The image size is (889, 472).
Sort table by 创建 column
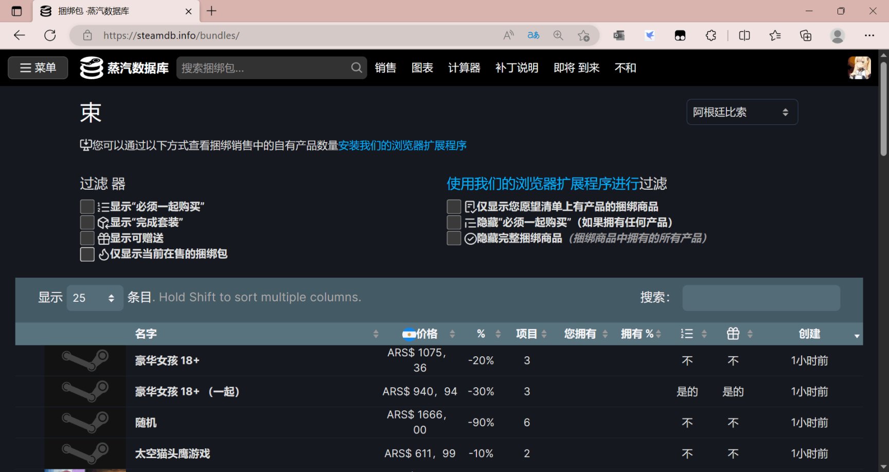pos(810,334)
